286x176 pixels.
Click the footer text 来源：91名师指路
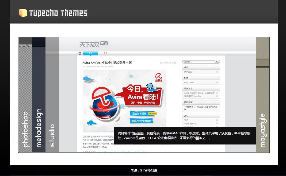coord(144,170)
